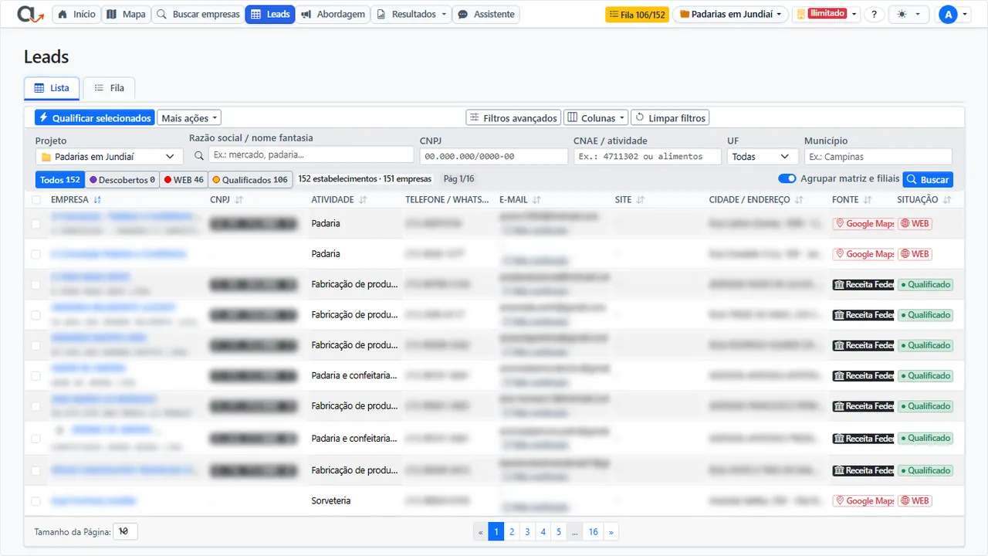
Task: Check the Sorveteria row checkbox
Action: tap(36, 501)
